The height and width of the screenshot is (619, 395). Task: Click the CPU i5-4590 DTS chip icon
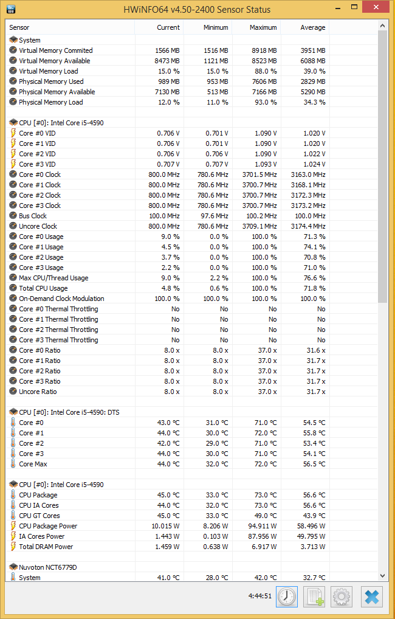[13, 412]
